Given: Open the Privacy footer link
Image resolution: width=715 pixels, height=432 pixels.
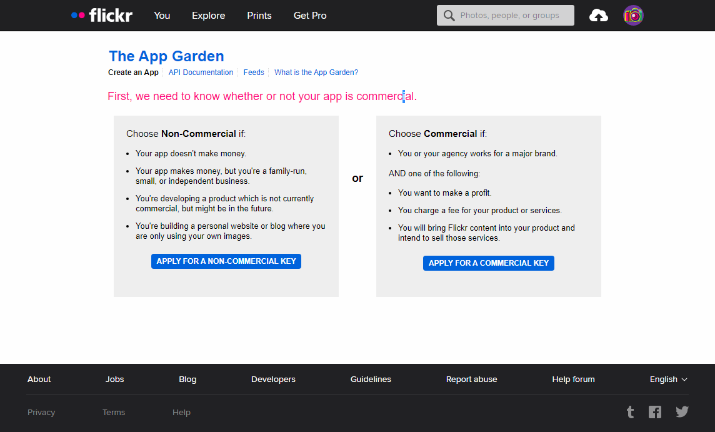Looking at the screenshot, I should pyautogui.click(x=41, y=413).
